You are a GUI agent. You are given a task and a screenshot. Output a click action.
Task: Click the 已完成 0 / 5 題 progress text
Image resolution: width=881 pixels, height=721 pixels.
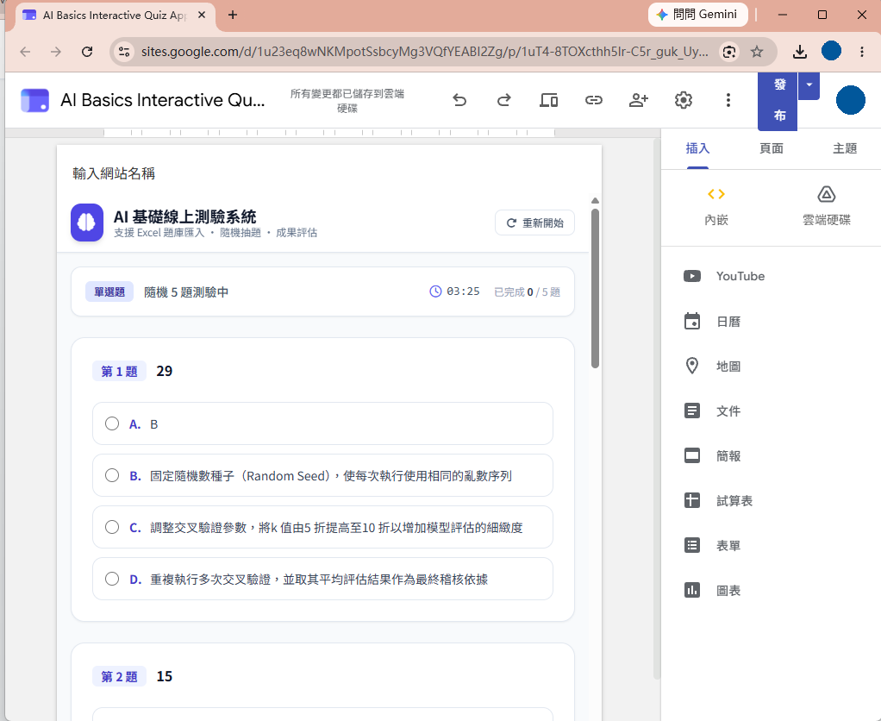point(527,292)
